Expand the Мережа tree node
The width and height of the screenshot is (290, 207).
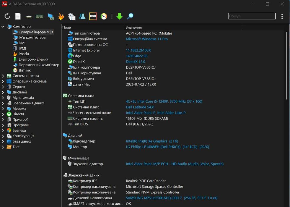3,109
